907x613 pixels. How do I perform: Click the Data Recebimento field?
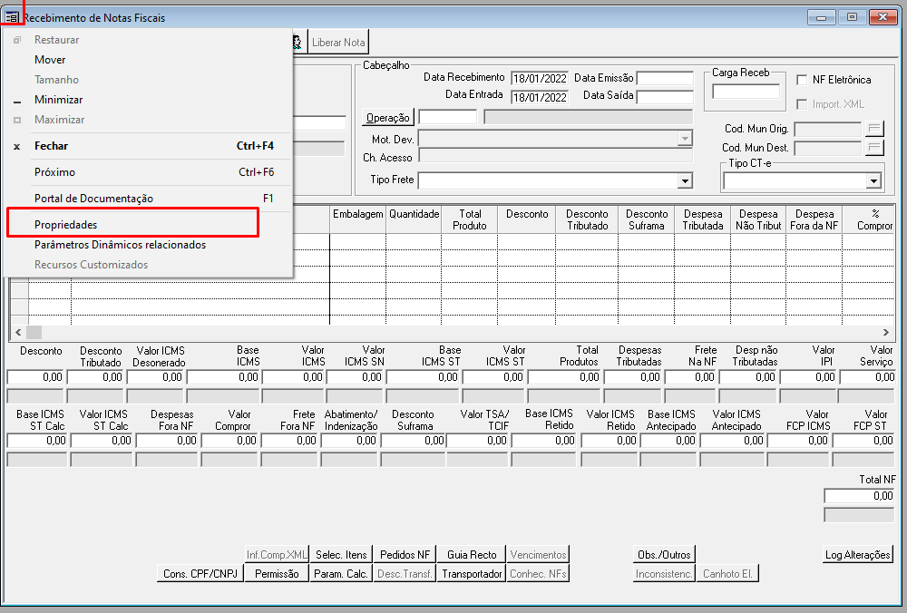pos(540,78)
